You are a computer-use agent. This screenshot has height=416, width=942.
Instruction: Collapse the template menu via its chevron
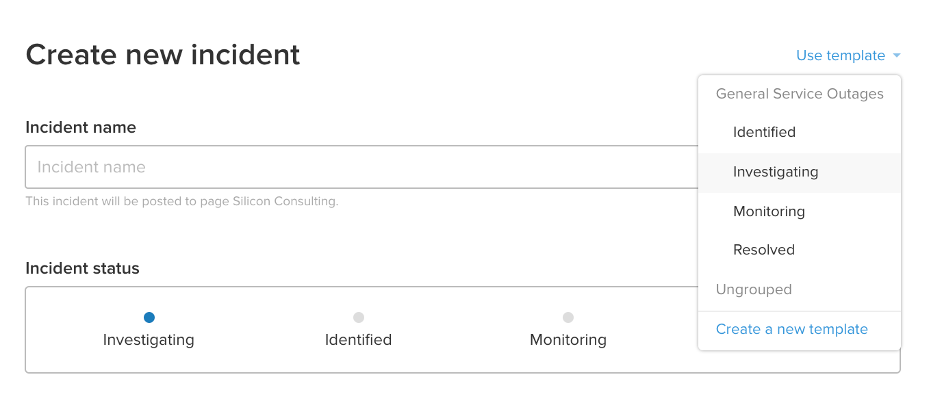(897, 55)
